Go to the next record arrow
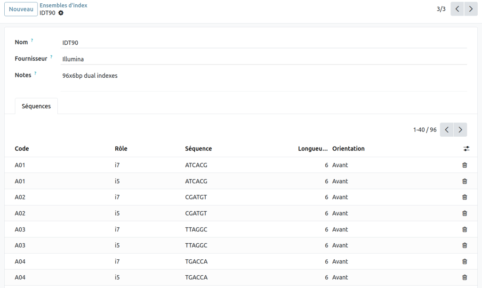This screenshot has width=482, height=288. pyautogui.click(x=471, y=9)
